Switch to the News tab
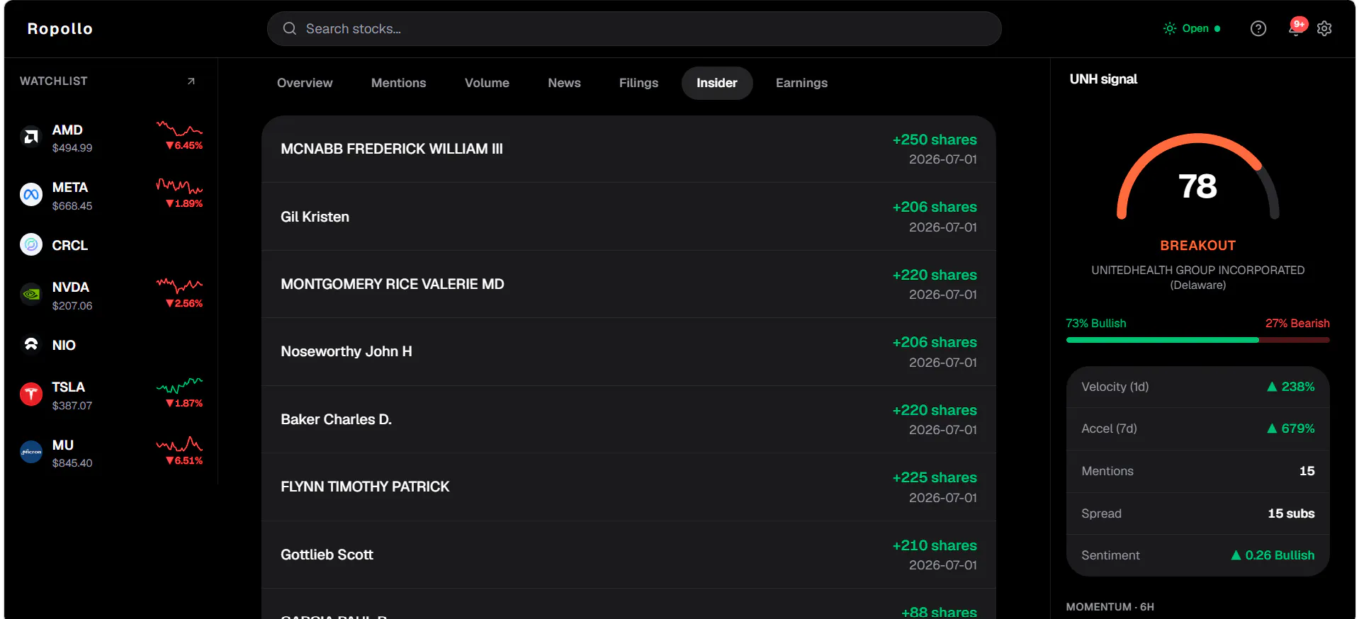Screen dimensions: 1359x619 pos(564,83)
